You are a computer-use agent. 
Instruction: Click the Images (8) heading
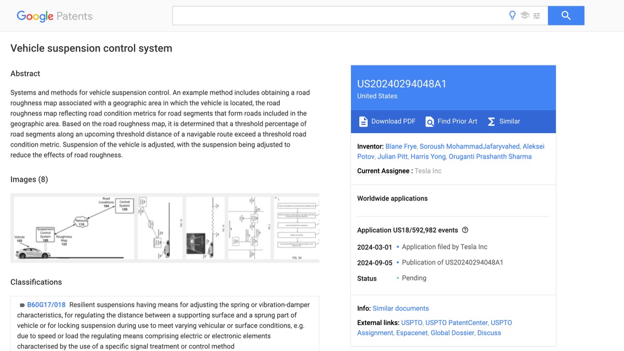(29, 179)
